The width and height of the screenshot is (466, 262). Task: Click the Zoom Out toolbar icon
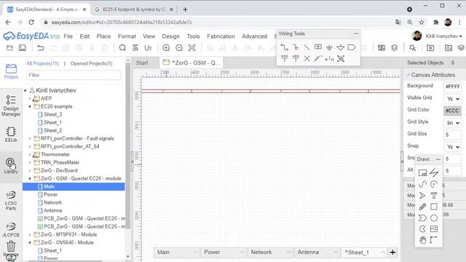179,48
